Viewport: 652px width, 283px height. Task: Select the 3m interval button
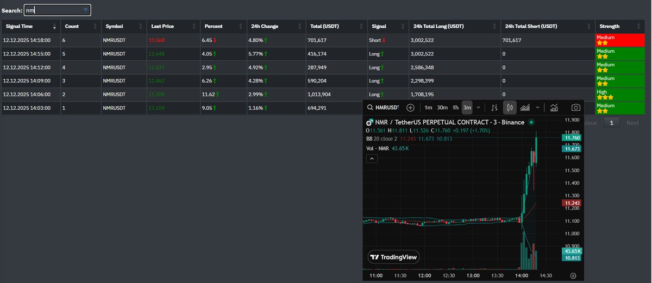[x=467, y=108]
